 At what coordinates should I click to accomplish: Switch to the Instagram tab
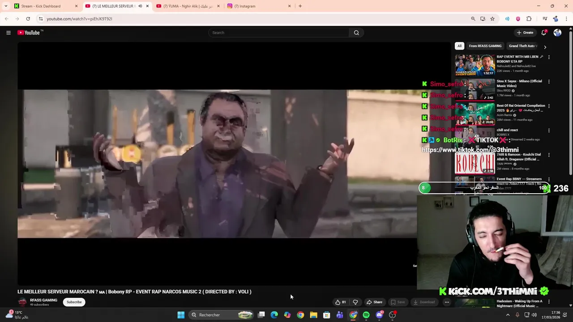(259, 6)
